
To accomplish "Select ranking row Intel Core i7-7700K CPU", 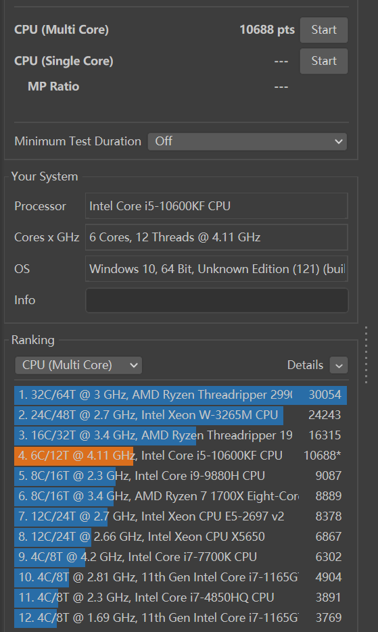I will point(181,557).
